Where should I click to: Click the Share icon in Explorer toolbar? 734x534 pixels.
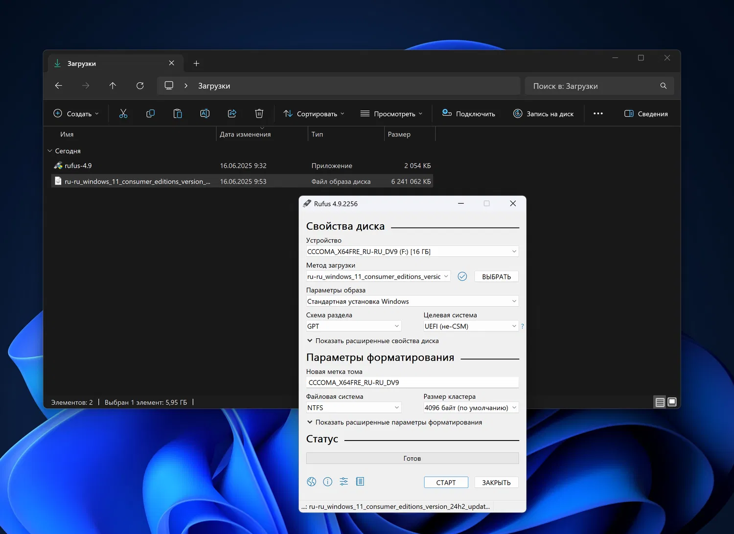coord(232,114)
